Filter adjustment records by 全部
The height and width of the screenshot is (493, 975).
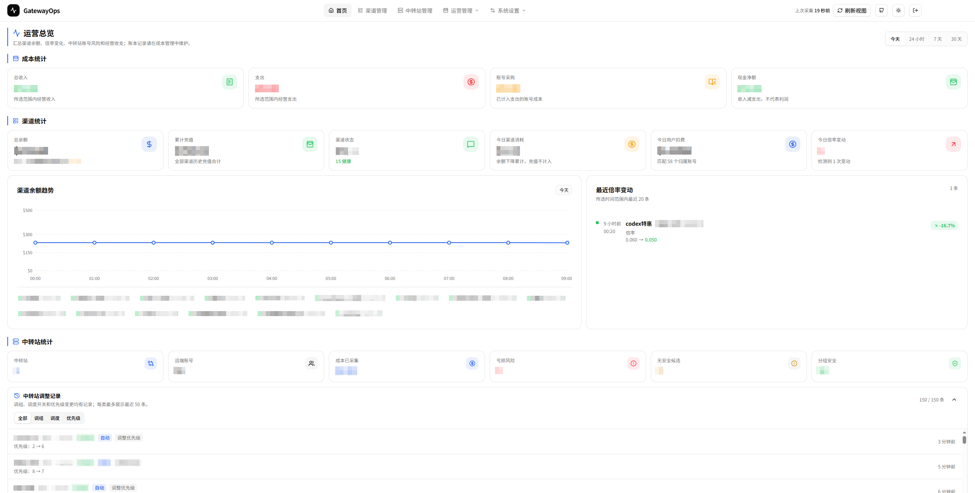[23, 418]
